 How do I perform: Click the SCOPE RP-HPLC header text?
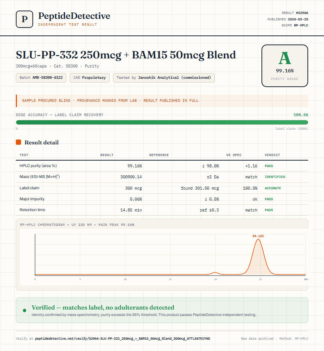click(295, 25)
